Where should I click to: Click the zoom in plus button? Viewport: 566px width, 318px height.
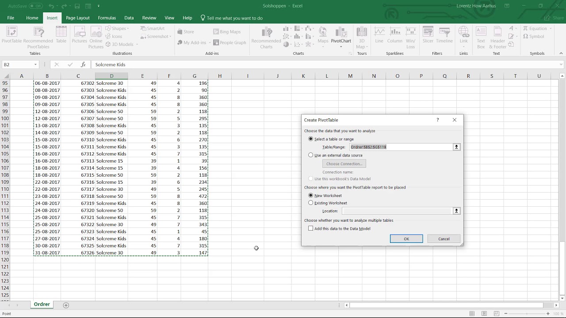click(x=548, y=314)
